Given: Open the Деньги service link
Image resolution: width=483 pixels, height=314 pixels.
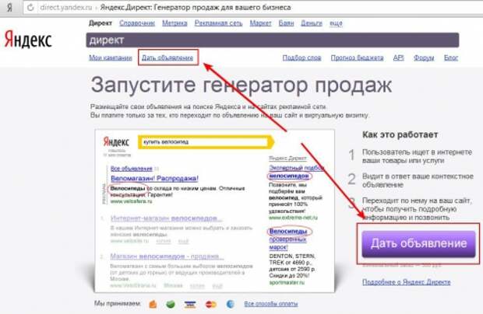Looking at the screenshot, I should coord(312,23).
